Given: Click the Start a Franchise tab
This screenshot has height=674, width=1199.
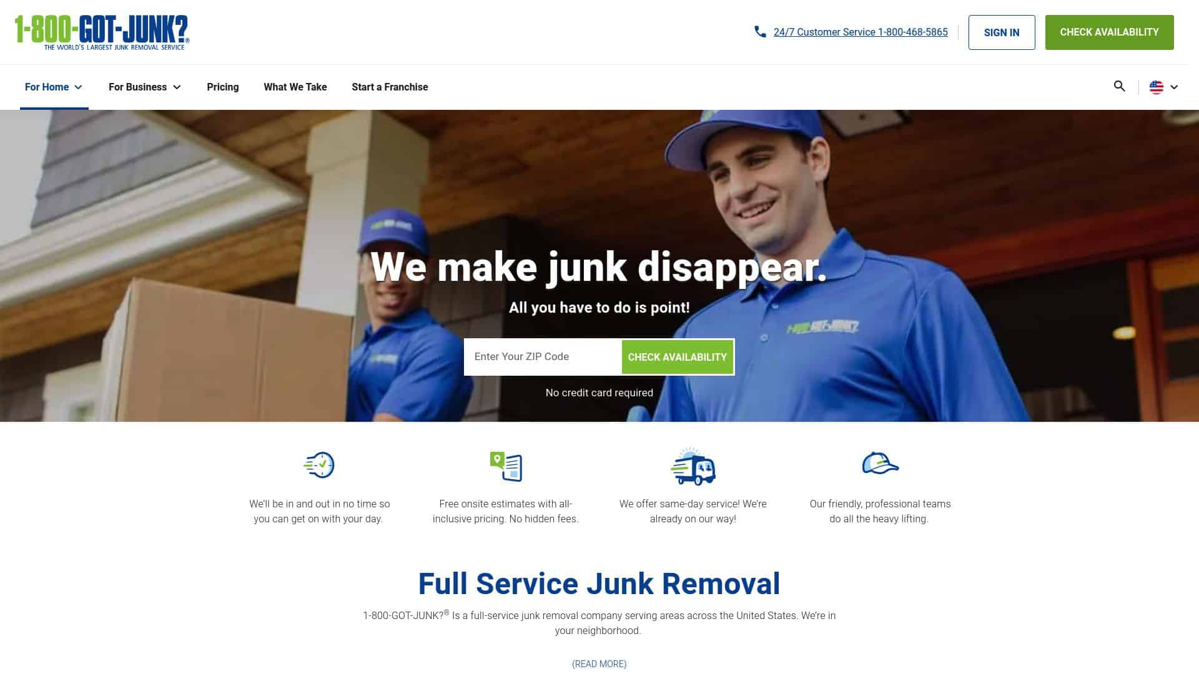Looking at the screenshot, I should pos(390,86).
